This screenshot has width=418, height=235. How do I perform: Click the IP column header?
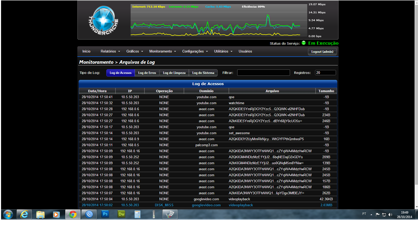click(x=130, y=91)
